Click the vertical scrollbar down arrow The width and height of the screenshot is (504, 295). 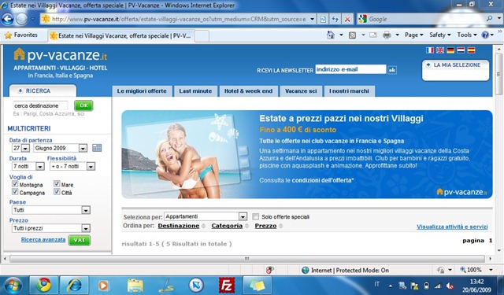click(x=498, y=250)
